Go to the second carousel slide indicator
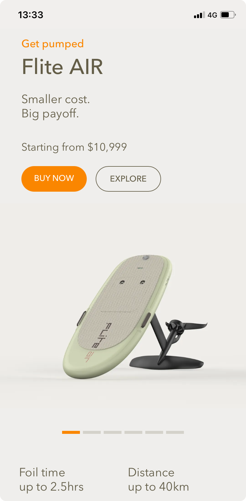The height and width of the screenshot is (501, 246). [92, 432]
